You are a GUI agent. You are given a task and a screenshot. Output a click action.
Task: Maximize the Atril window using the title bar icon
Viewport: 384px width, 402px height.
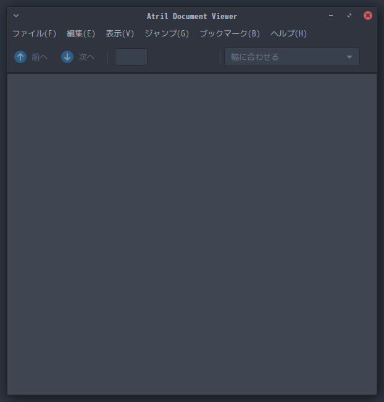coord(349,15)
